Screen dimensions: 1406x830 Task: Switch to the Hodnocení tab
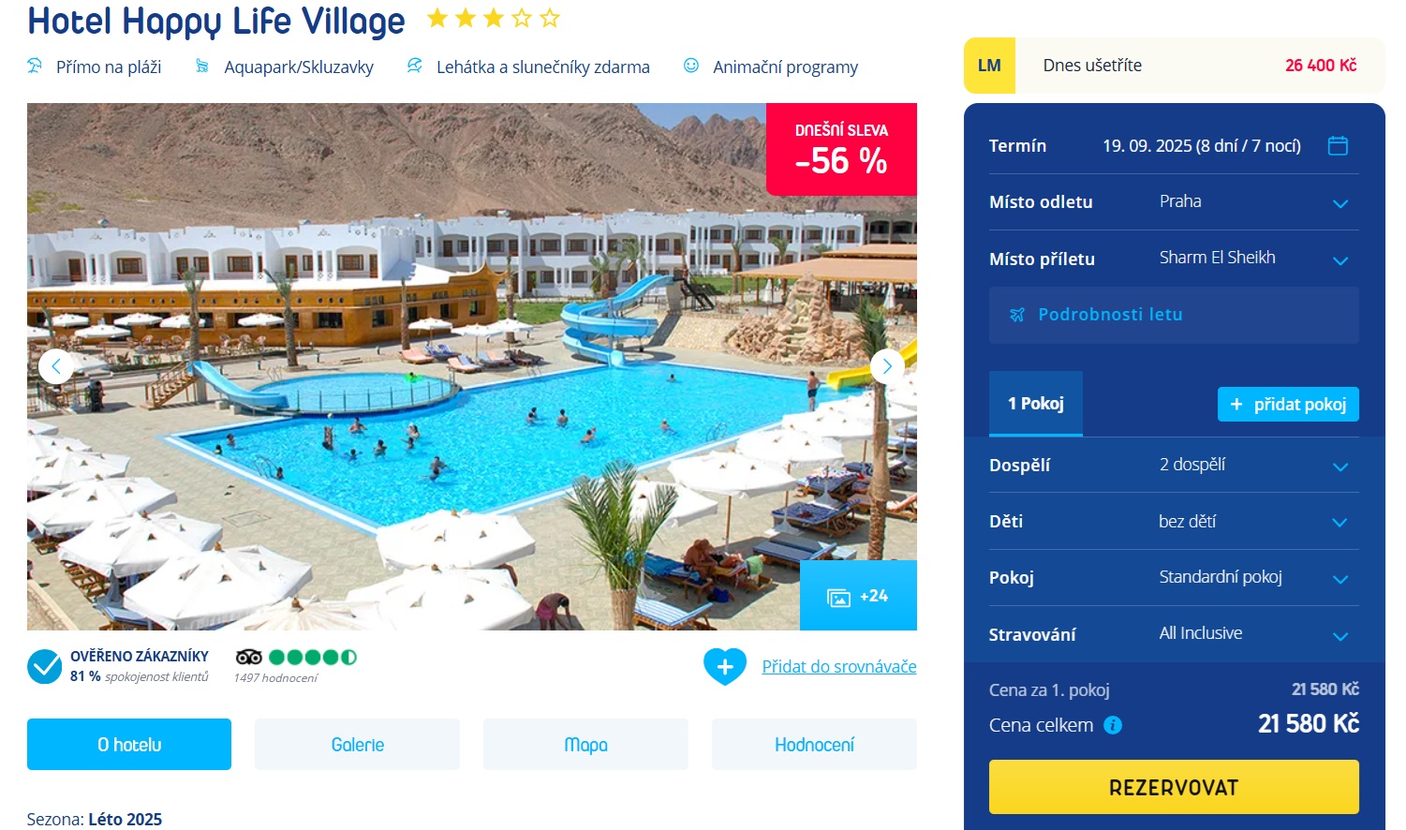(814, 745)
